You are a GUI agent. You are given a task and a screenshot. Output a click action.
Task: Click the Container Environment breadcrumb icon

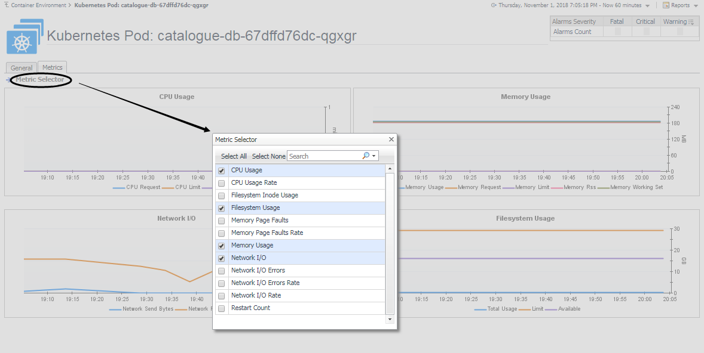point(7,5)
